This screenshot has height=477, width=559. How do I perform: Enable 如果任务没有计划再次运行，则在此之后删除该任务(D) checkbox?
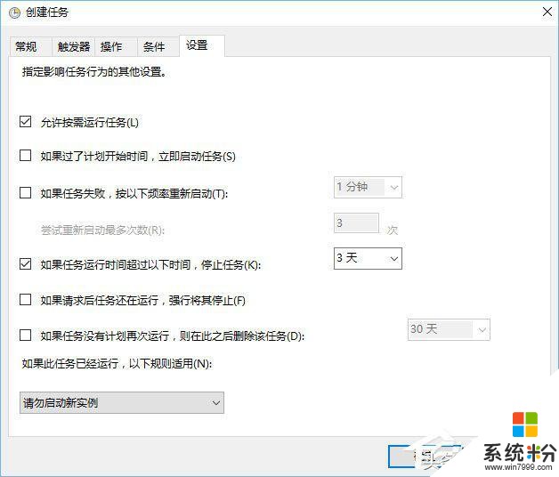pyautogui.click(x=25, y=336)
